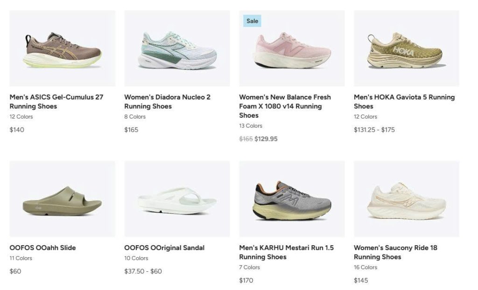The width and height of the screenshot is (478, 290).
Task: Open the ASICS Gel-Cumulus 27 shoe image
Action: (x=62, y=49)
